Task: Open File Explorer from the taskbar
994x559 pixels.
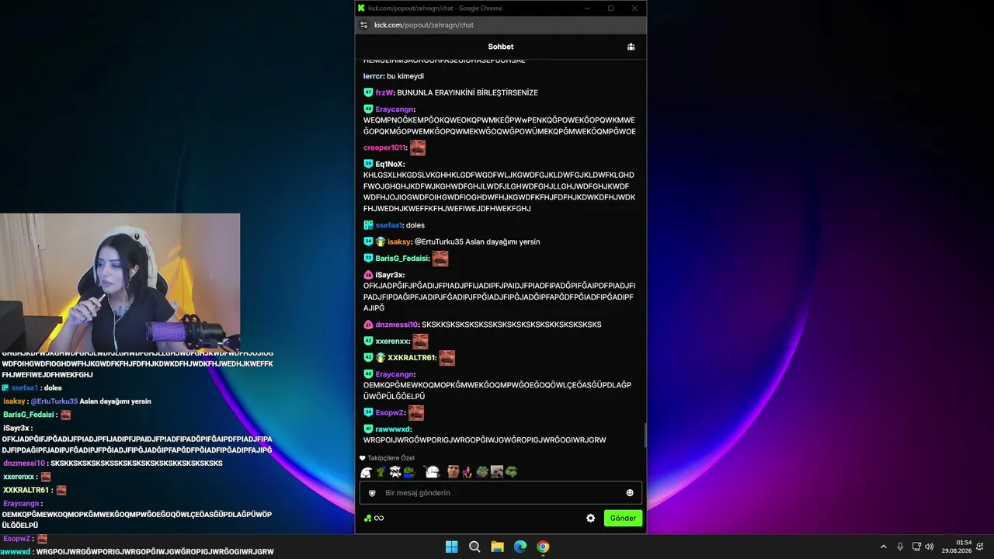Action: coord(497,547)
